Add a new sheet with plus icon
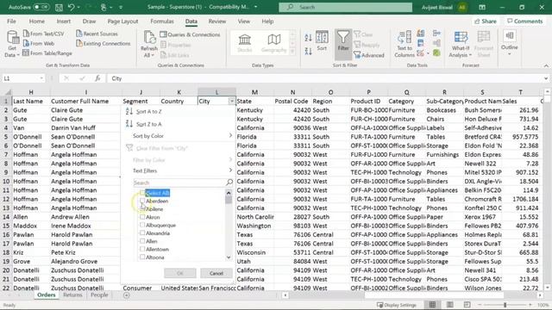The width and height of the screenshot is (552, 310). (x=127, y=295)
